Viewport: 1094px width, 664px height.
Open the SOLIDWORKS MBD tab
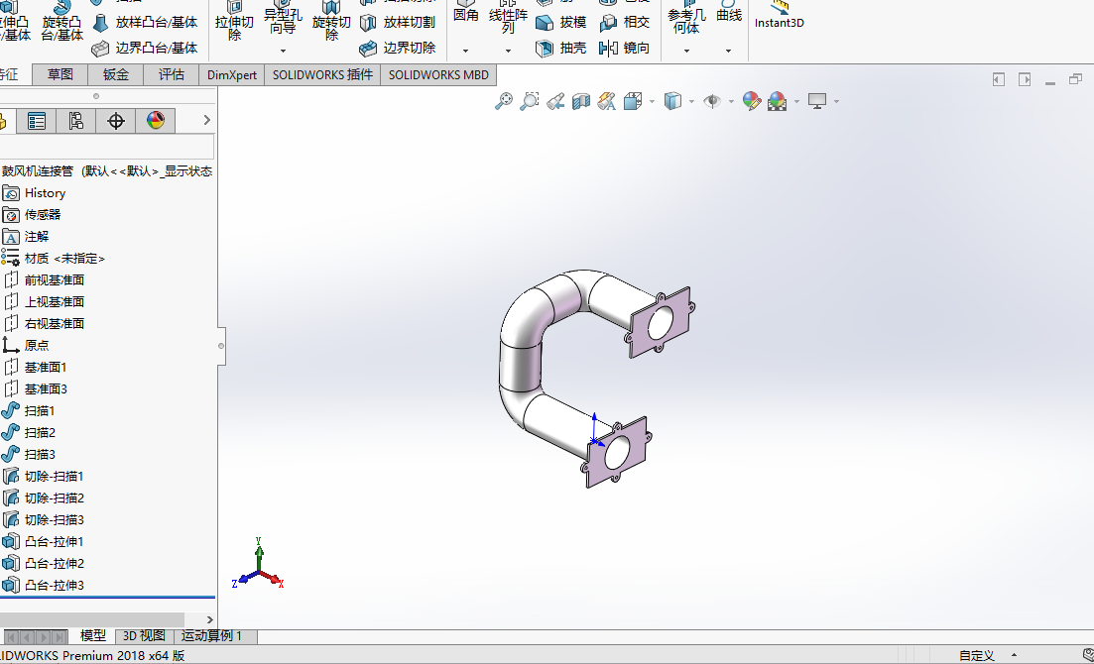(x=438, y=74)
